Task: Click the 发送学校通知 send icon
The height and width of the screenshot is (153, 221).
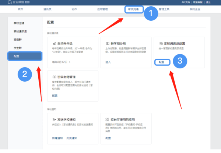Action: [x=54, y=120]
